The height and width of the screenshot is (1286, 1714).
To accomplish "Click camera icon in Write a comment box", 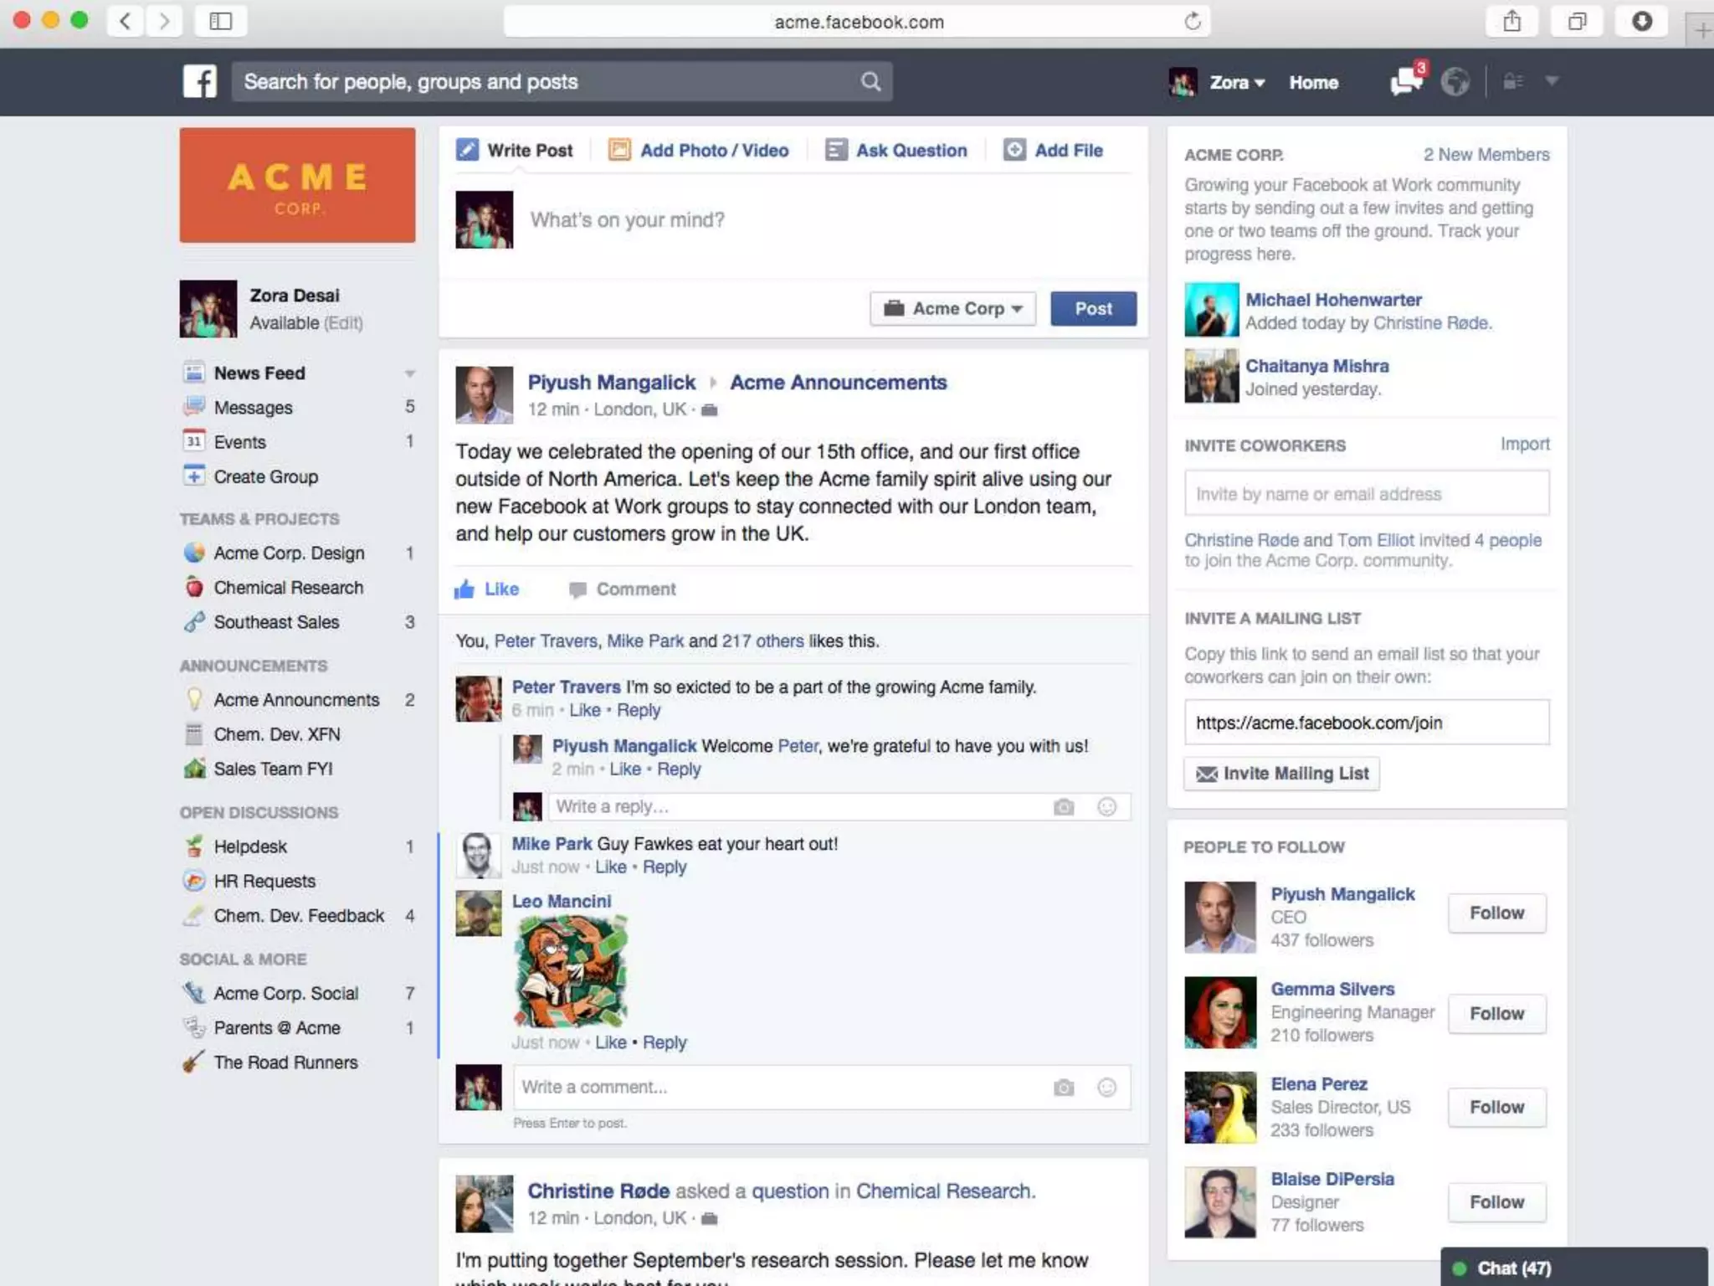I will pyautogui.click(x=1064, y=1088).
